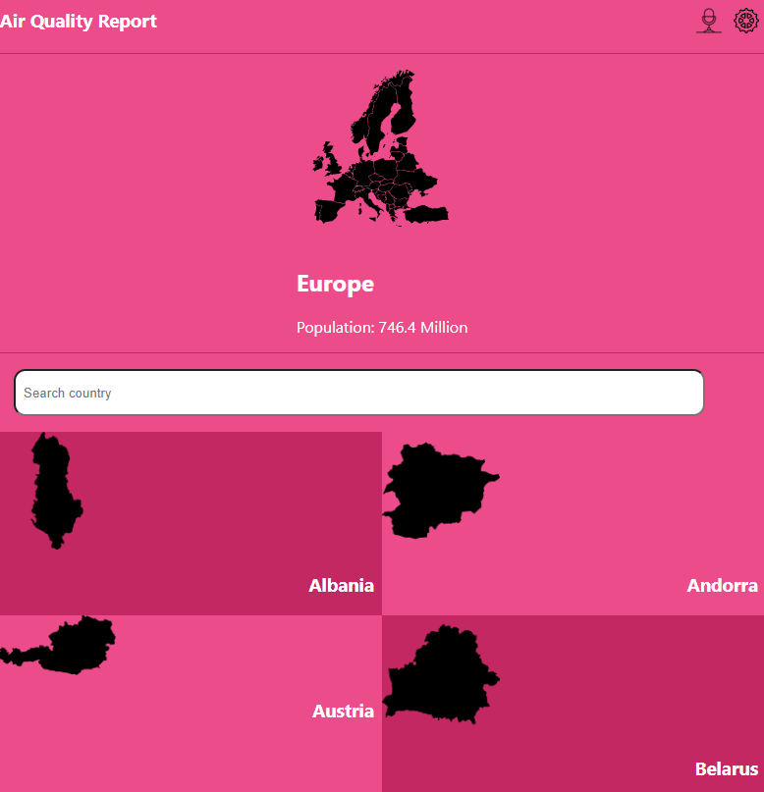The height and width of the screenshot is (792, 764).
Task: Open the Andorra country name label
Action: click(x=722, y=586)
